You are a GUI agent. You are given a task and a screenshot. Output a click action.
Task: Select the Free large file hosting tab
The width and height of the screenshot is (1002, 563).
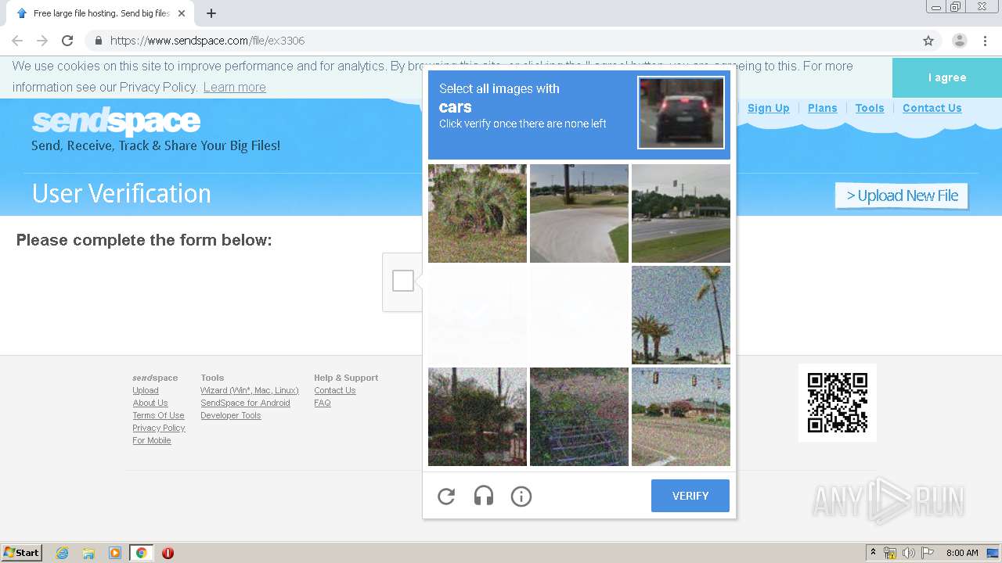(101, 13)
